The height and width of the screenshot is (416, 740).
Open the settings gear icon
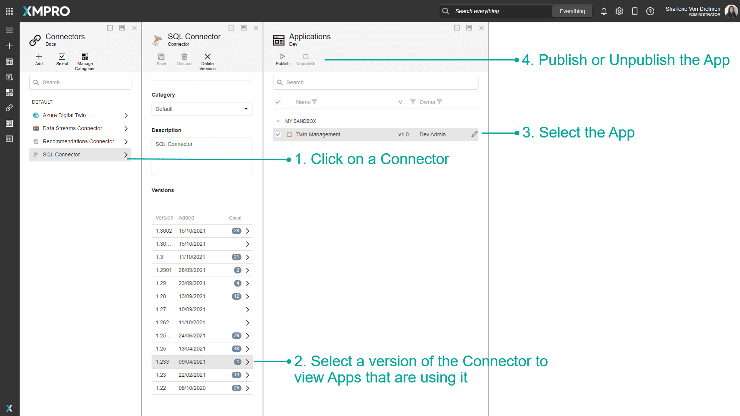(x=619, y=11)
